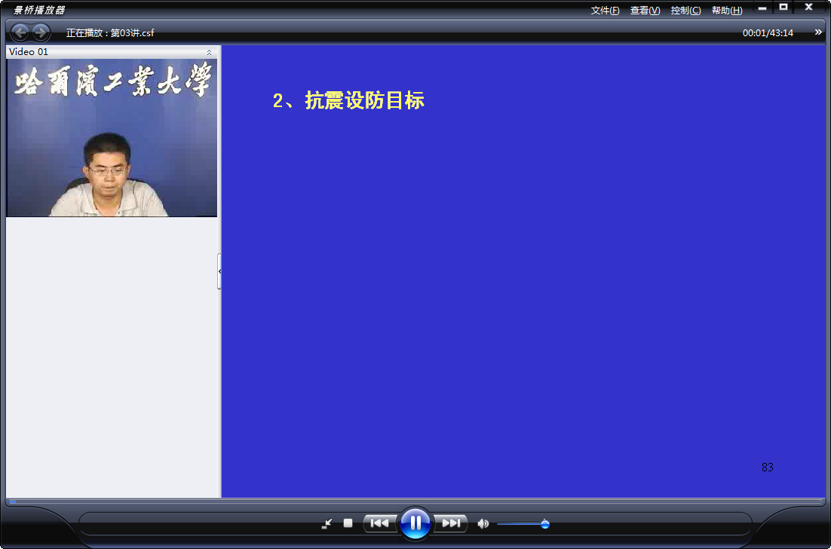This screenshot has height=549, width=831.
Task: Open the 帮助(H) menu
Action: 727,11
